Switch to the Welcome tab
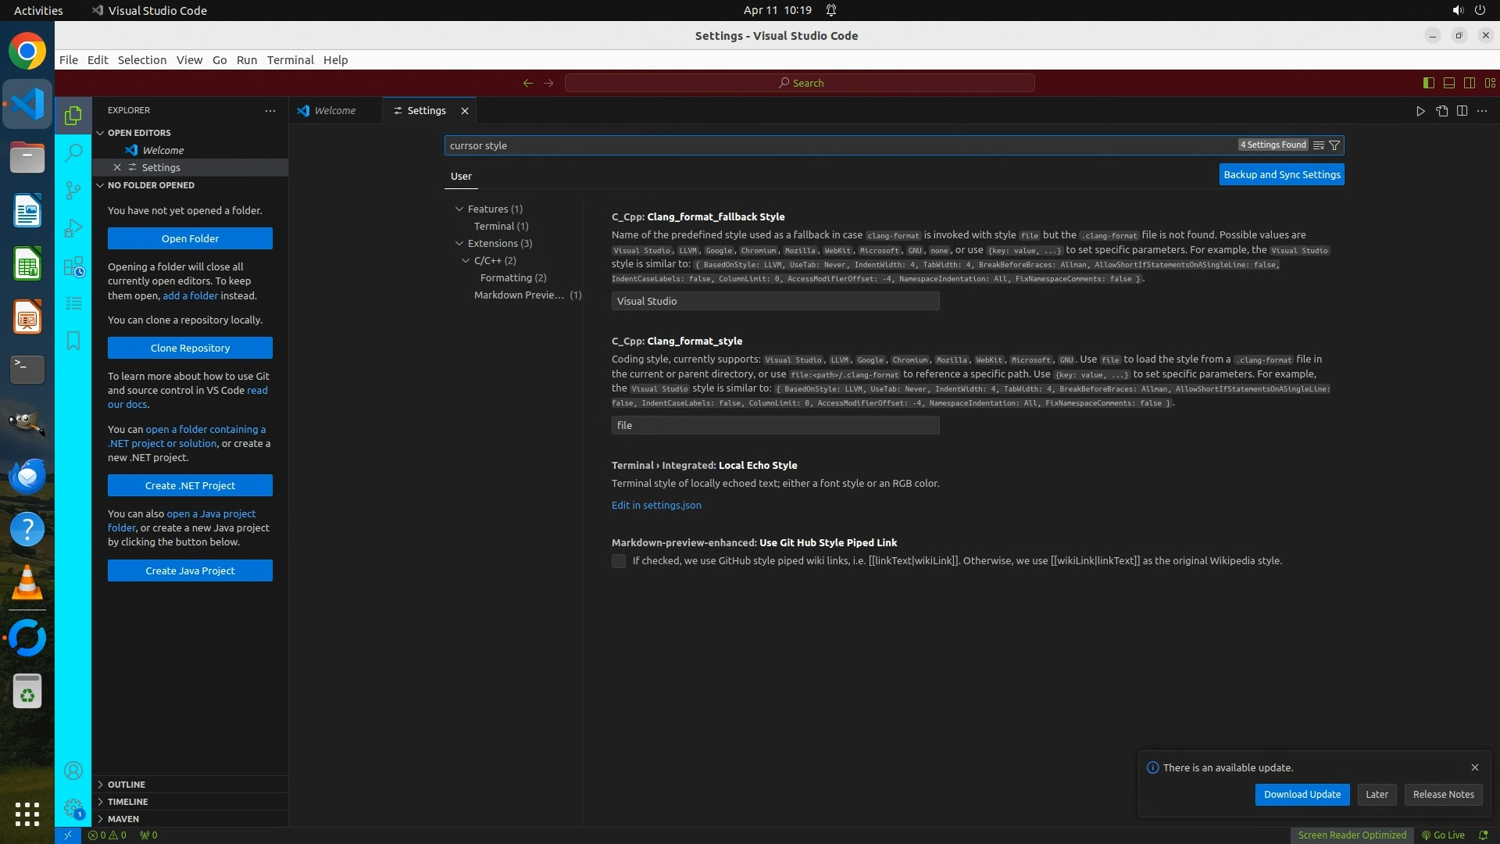The width and height of the screenshot is (1500, 844). point(334,111)
